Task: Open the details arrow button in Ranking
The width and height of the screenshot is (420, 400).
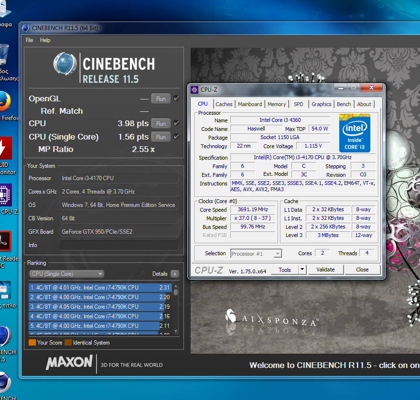Action: pos(175,274)
